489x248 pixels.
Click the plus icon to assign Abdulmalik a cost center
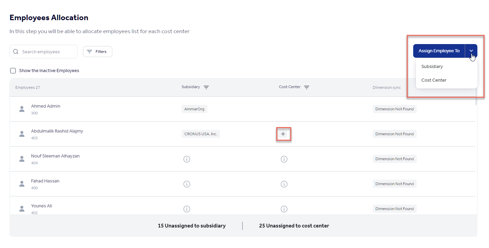click(x=283, y=134)
